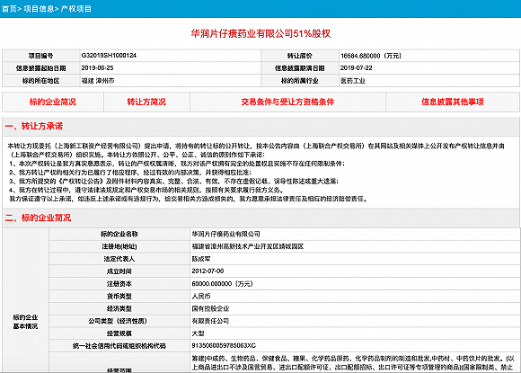Select project number G32019SH1000124

(x=109, y=56)
